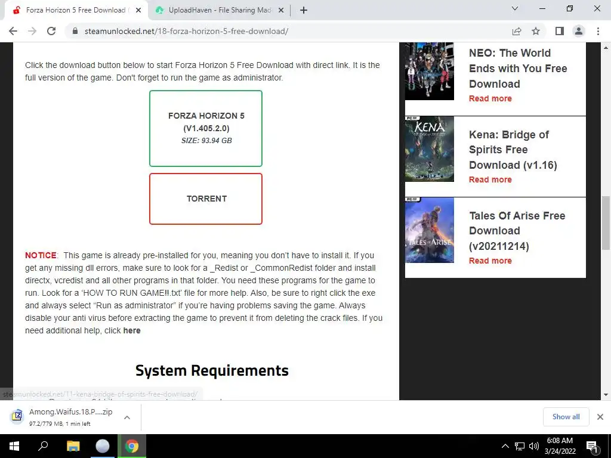611x458 pixels.
Task: Open the round gray taskbar app
Action: coord(103,446)
